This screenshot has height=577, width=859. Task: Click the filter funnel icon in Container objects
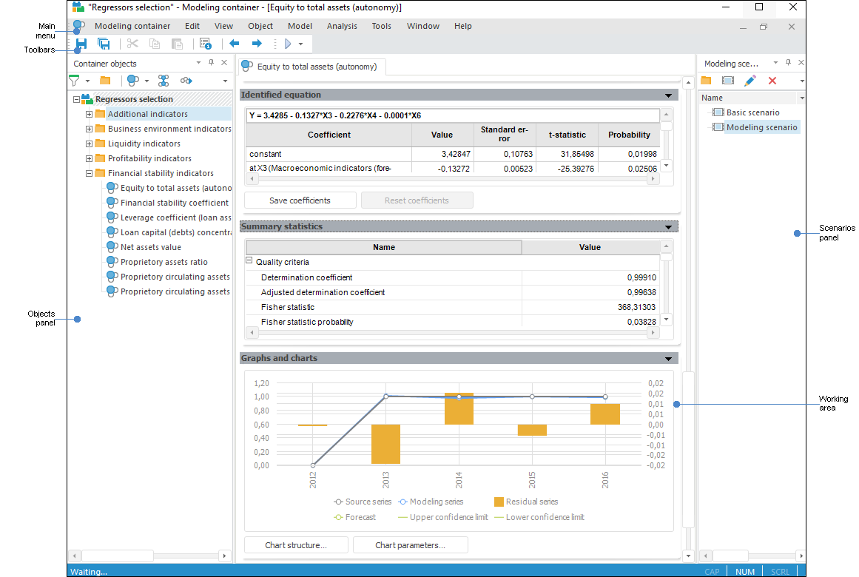pos(75,81)
